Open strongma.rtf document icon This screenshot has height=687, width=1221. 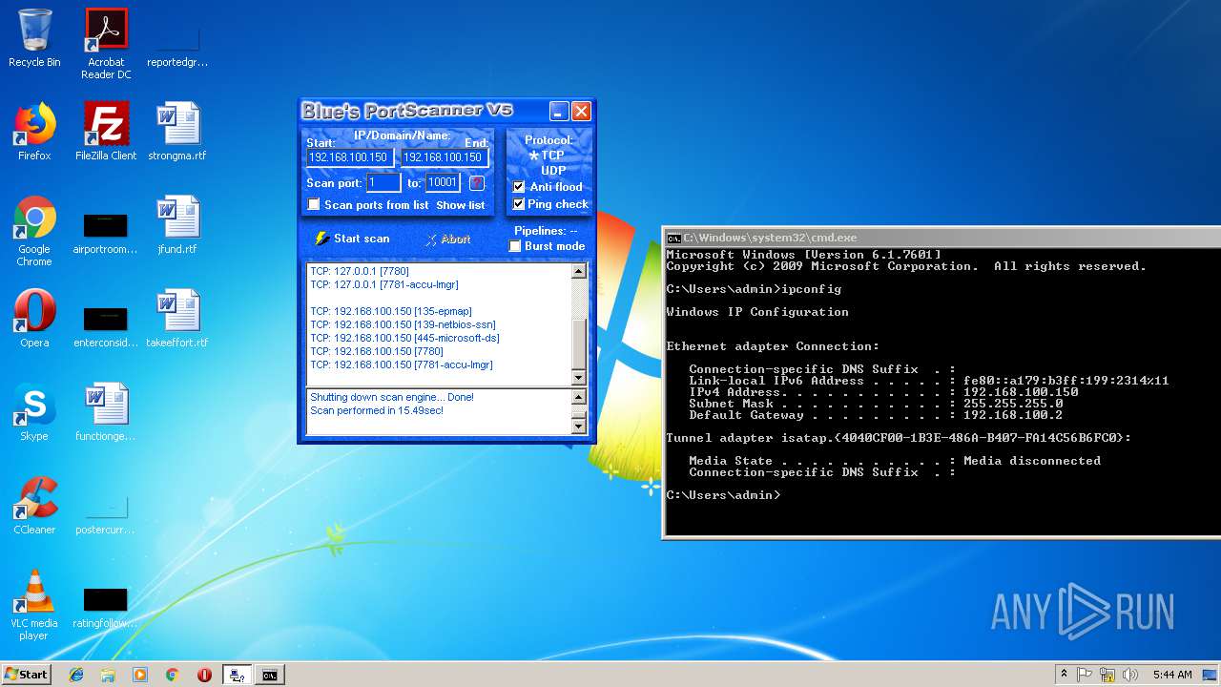(x=177, y=132)
